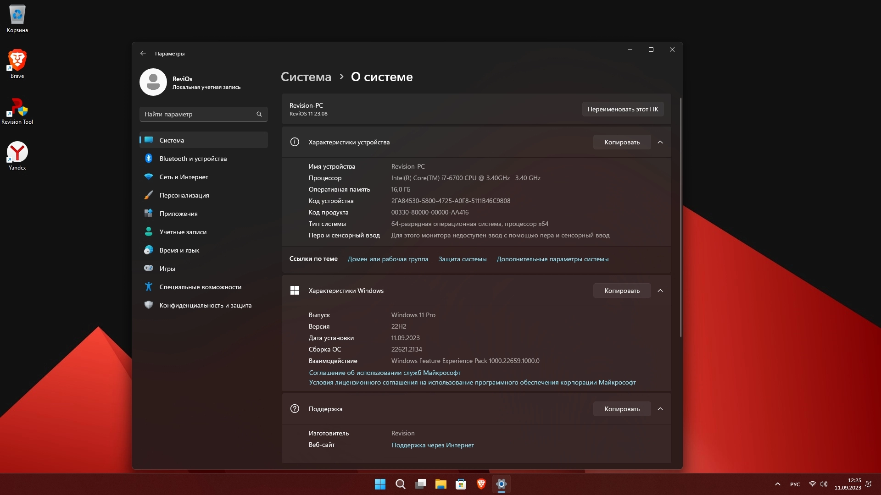Click Система in the breadcrumb header
The height and width of the screenshot is (495, 881).
pyautogui.click(x=306, y=77)
